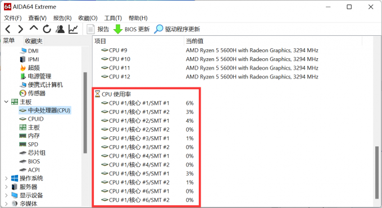Expand the 多媒体 tree node
382x208 pixels.
pos(6,204)
